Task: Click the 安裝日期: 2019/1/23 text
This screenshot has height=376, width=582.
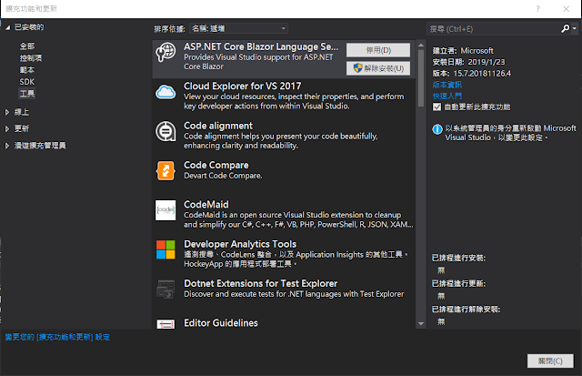Action: 469,62
